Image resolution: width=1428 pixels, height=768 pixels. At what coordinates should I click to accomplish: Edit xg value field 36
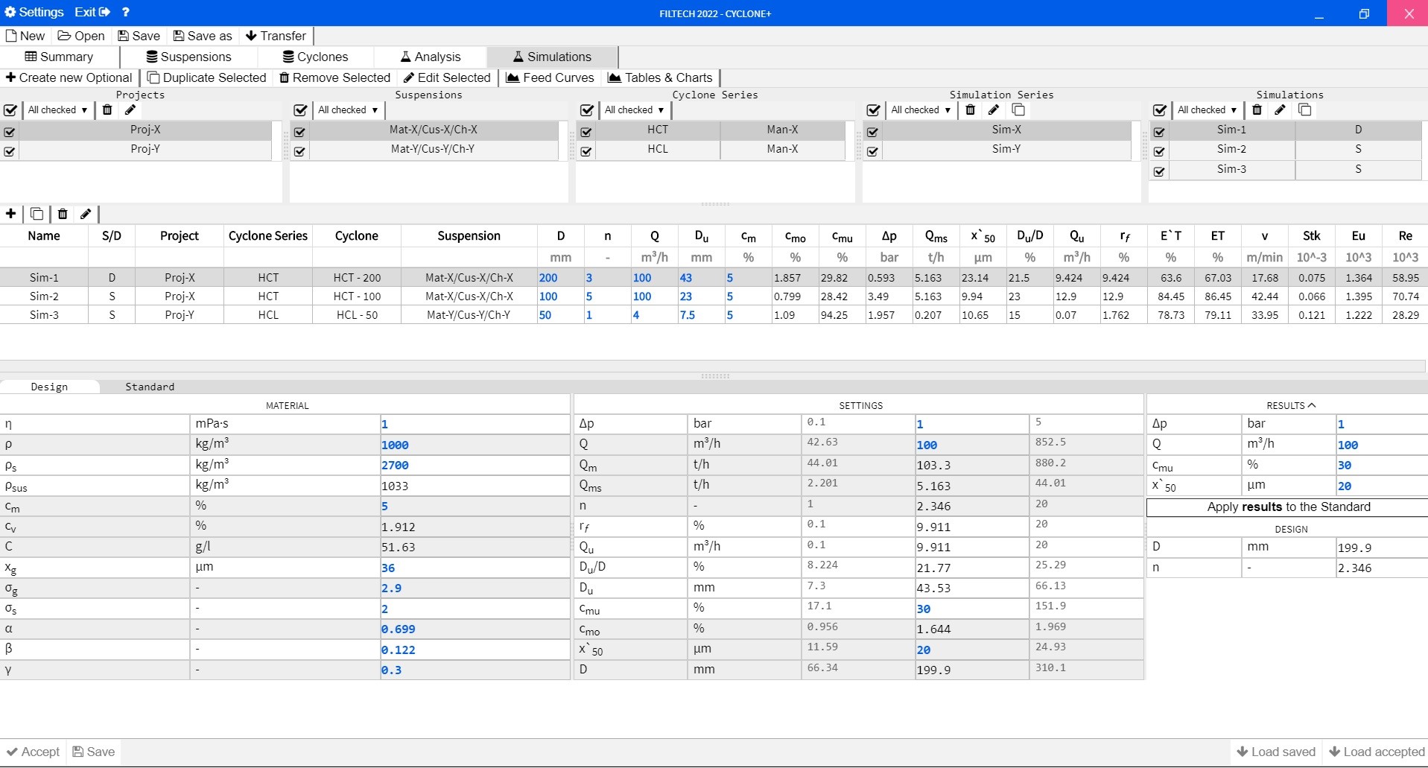pyautogui.click(x=475, y=568)
